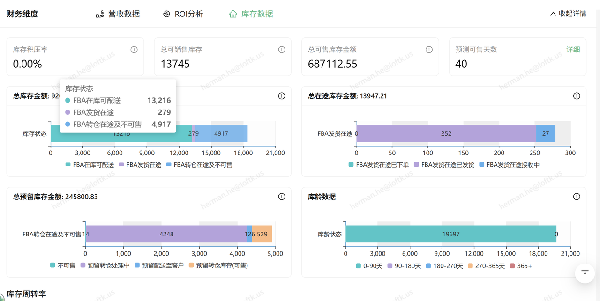Toggle FBA在库可配送 legend series

tap(90, 165)
